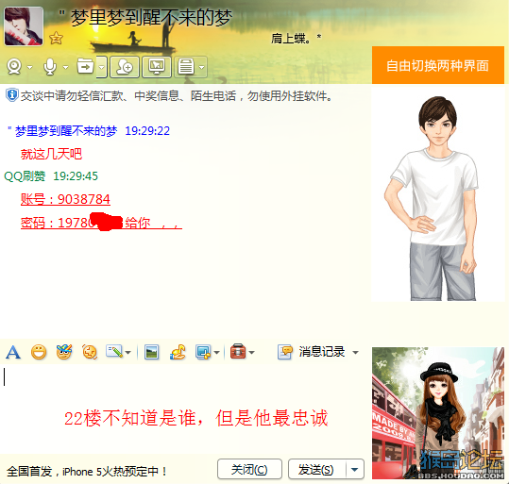Open contact's avatar picture
This screenshot has height=484, width=509.
tap(24, 26)
